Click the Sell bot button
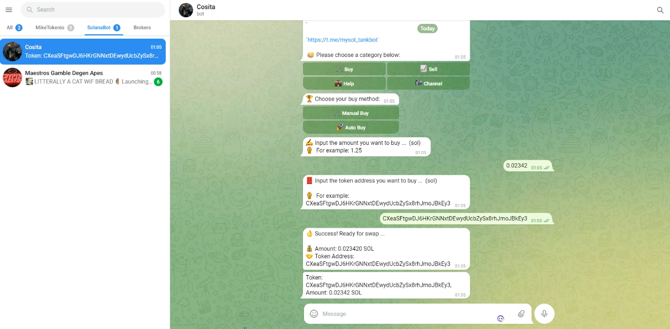 [429, 69]
